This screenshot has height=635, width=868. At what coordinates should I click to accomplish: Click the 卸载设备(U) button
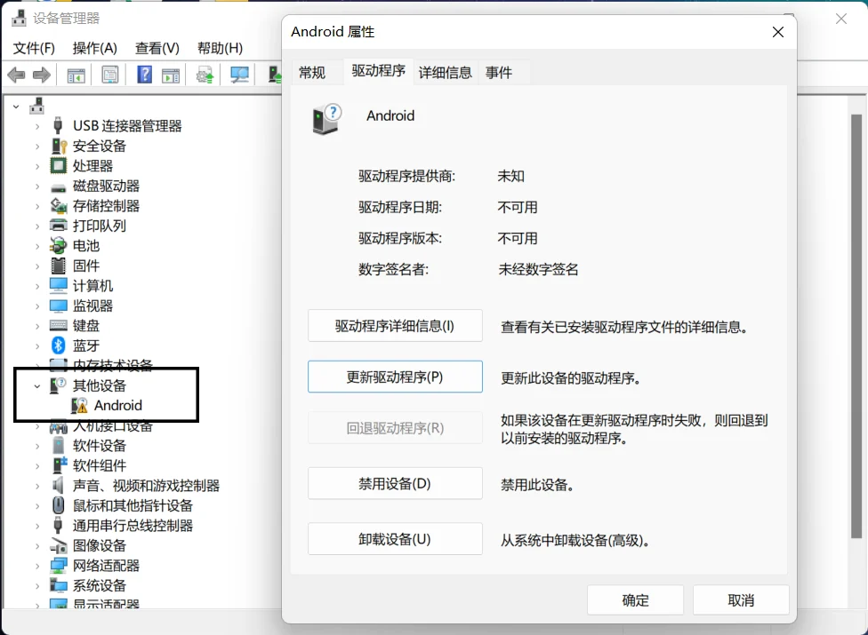pos(395,539)
